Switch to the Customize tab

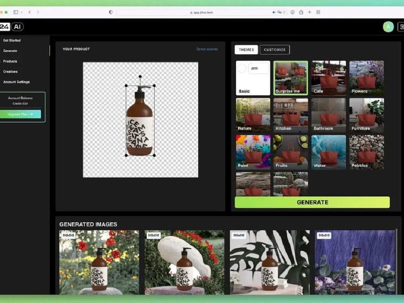click(274, 50)
